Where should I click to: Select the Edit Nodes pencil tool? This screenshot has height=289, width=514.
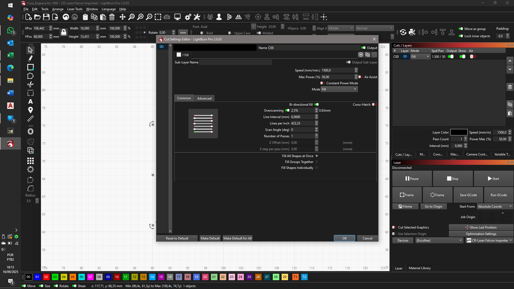pos(31,59)
